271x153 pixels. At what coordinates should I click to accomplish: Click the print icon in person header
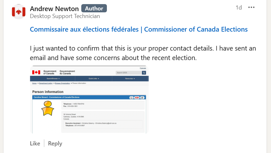142,97
